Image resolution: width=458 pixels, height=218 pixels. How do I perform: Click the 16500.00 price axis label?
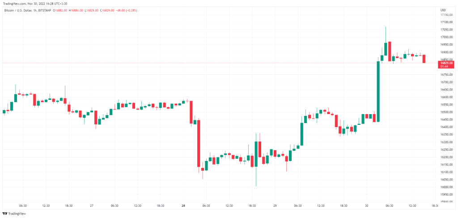(446, 105)
